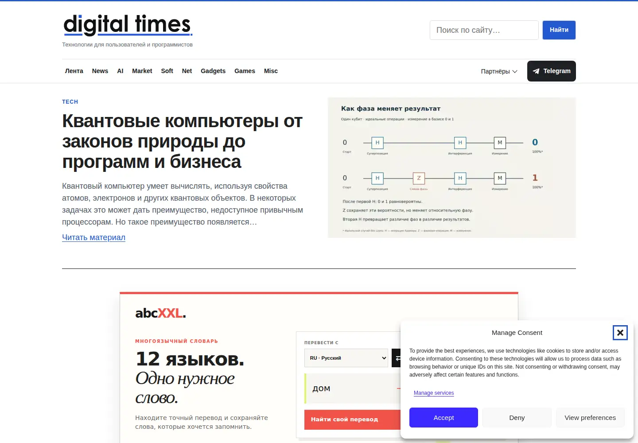638x443 pixels.
Task: Open the Telegram channel button
Action: (x=551, y=71)
